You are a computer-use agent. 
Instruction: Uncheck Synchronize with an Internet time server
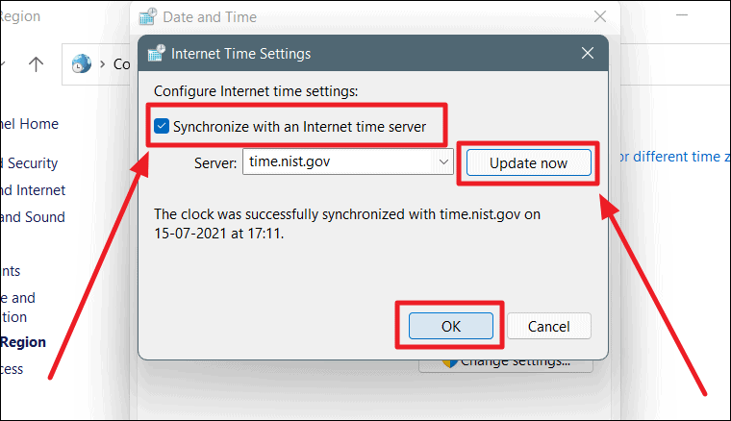pos(162,126)
